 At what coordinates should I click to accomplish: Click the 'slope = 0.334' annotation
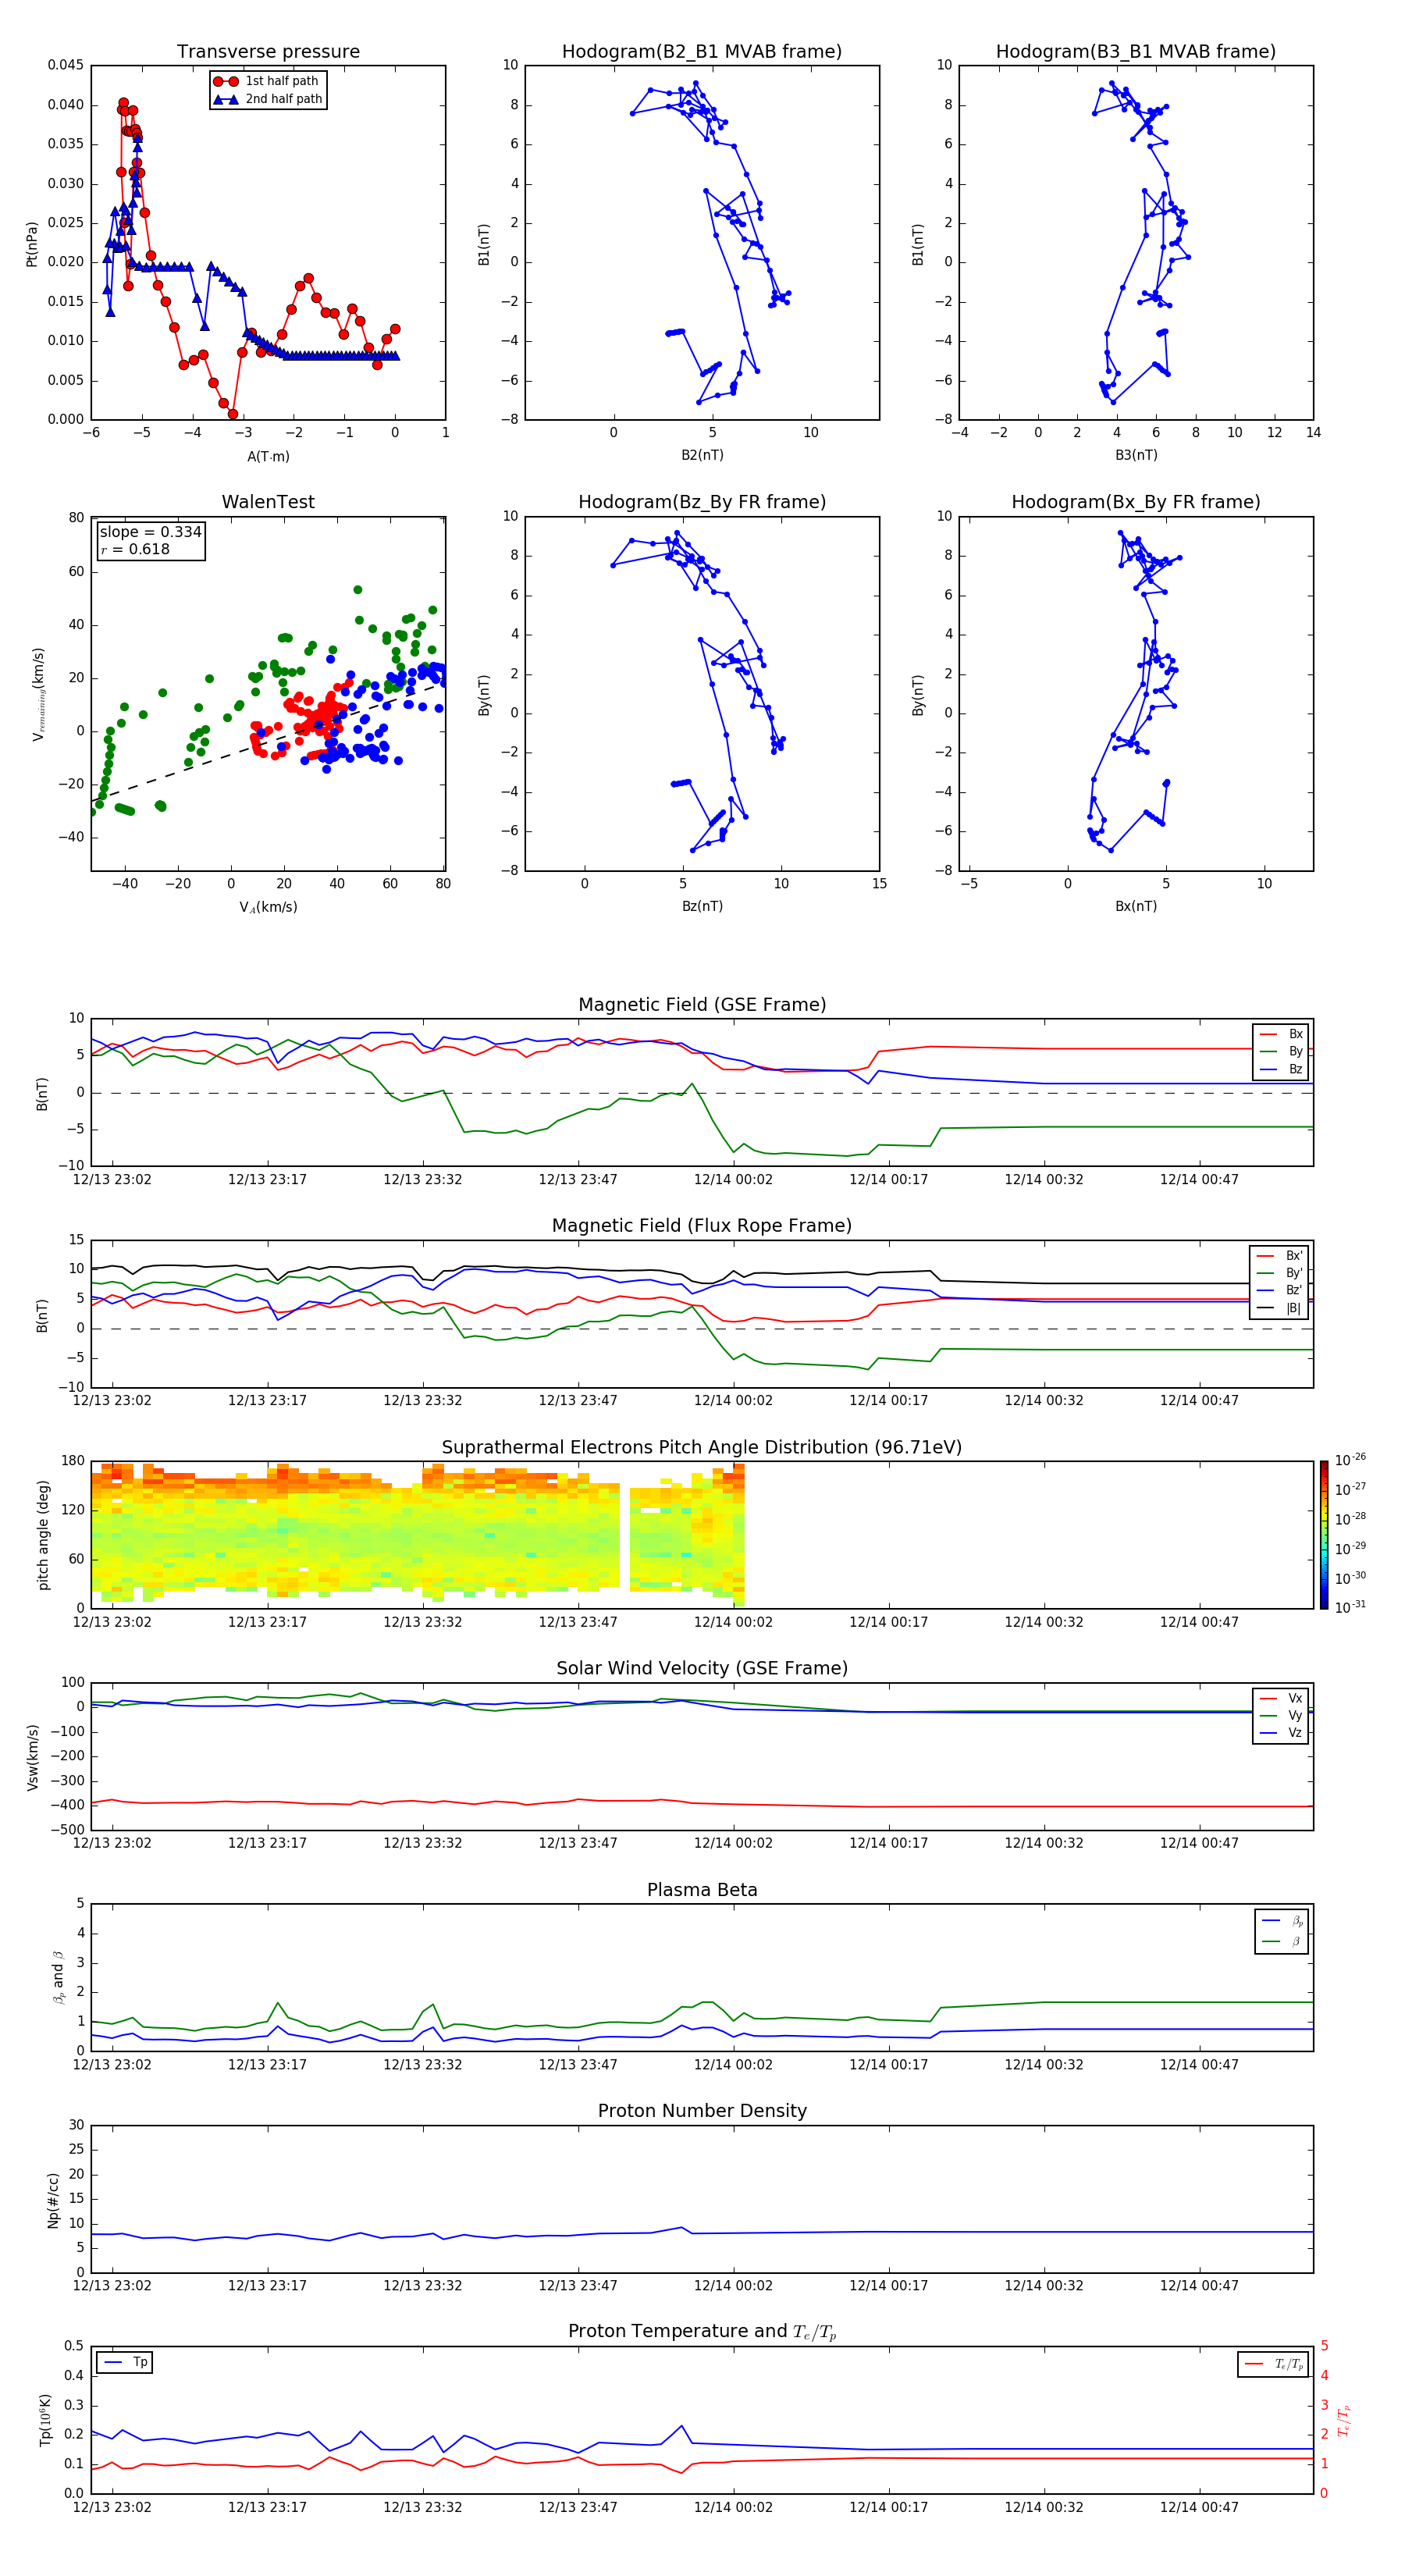pyautogui.click(x=151, y=532)
